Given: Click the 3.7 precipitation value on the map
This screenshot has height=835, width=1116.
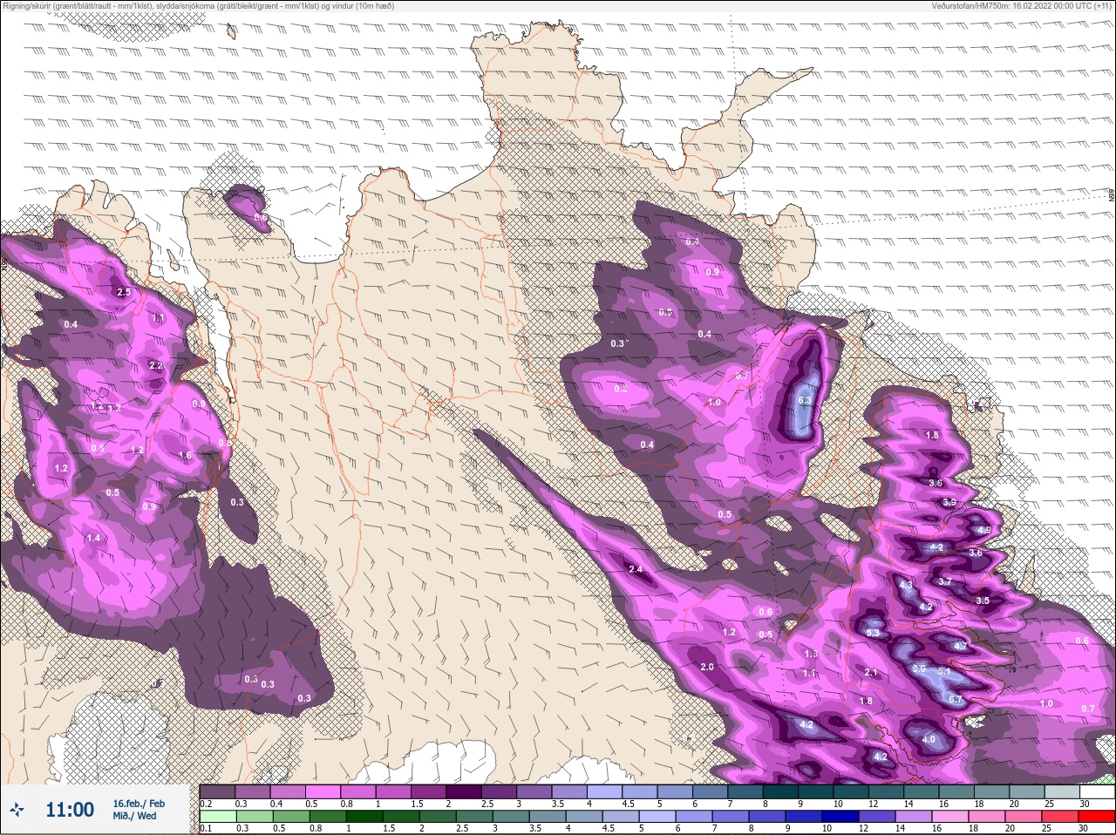Looking at the screenshot, I should click(x=945, y=581).
